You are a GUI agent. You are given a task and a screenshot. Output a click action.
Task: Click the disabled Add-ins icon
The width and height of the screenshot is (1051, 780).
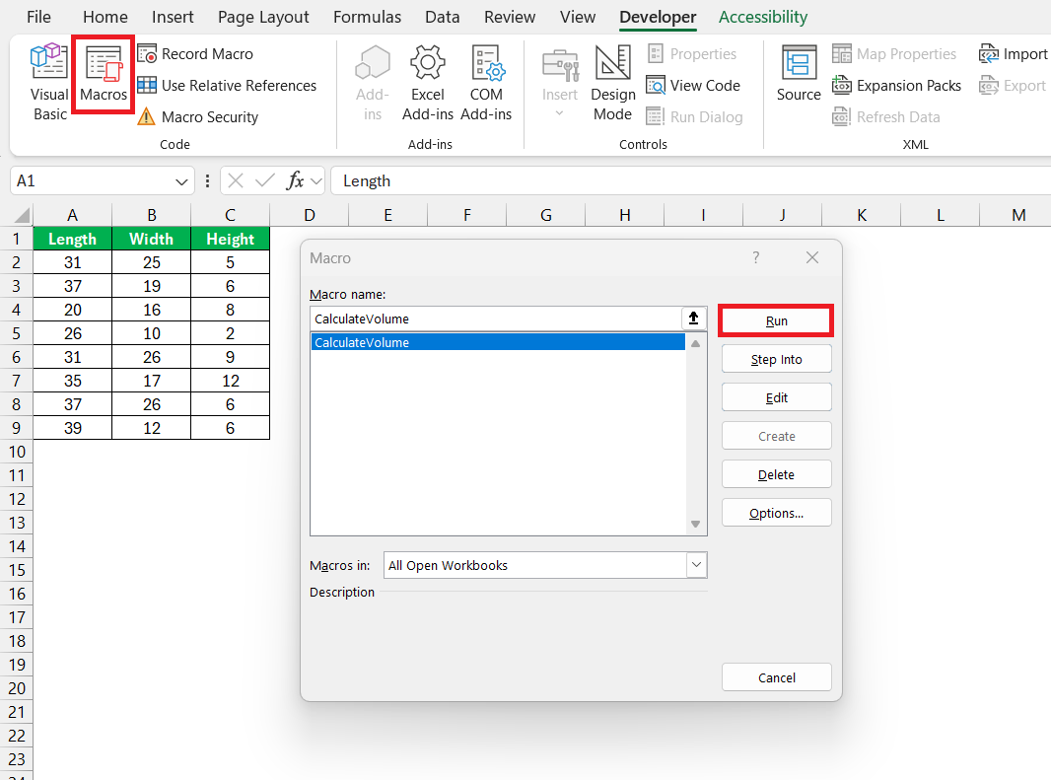(x=373, y=82)
